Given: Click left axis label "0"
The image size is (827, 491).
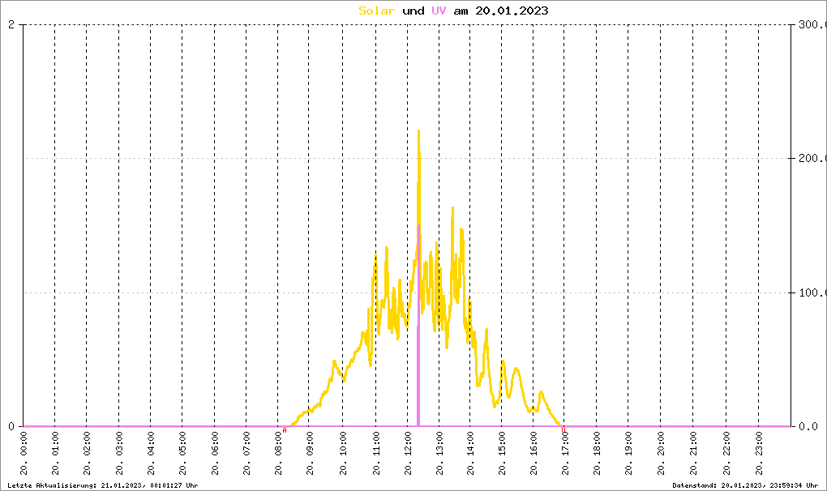Looking at the screenshot, I should tap(11, 426).
